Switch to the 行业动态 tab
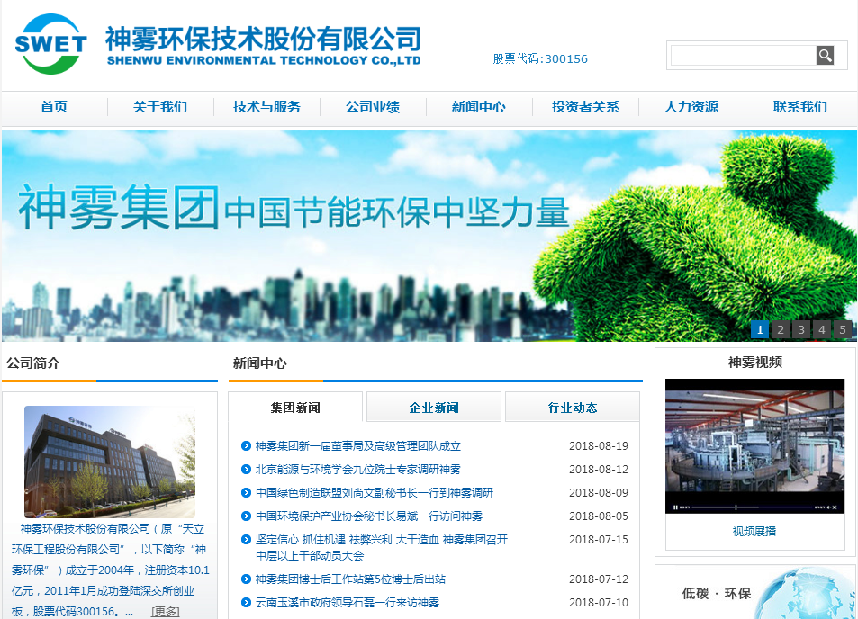This screenshot has height=619, width=858. click(x=573, y=408)
